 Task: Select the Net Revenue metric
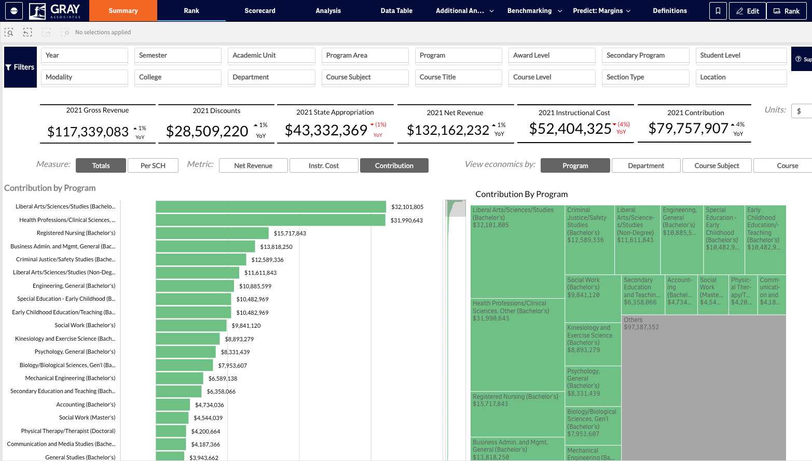[x=253, y=165]
